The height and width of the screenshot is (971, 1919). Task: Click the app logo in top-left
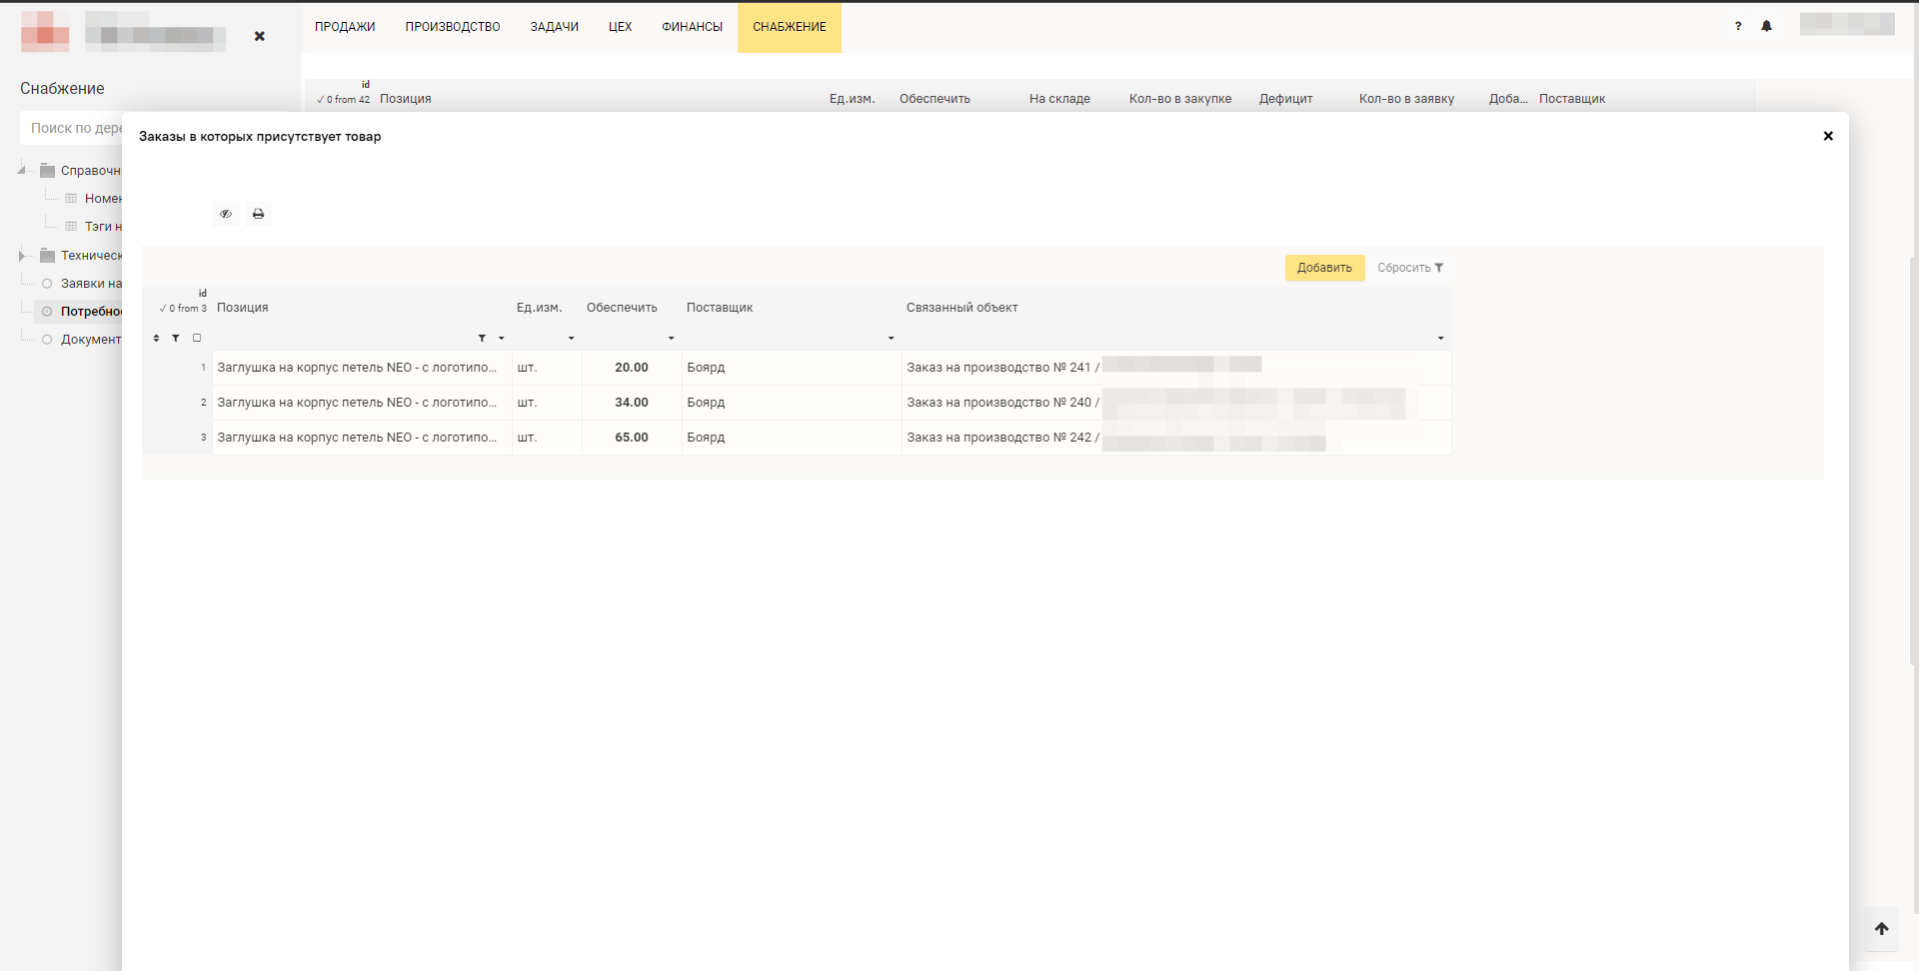[x=45, y=31]
